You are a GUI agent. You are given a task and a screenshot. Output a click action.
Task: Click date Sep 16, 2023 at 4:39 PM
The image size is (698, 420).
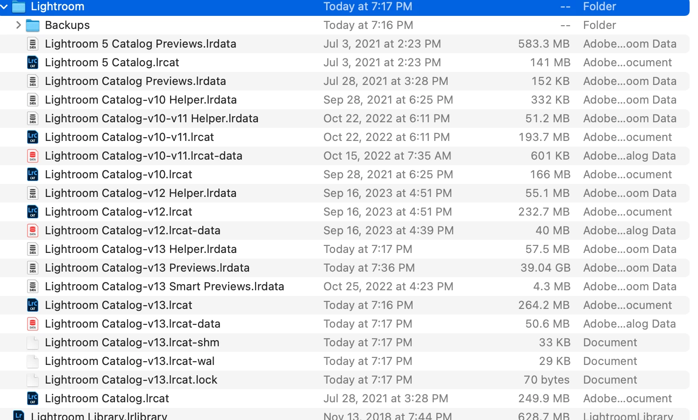389,231
